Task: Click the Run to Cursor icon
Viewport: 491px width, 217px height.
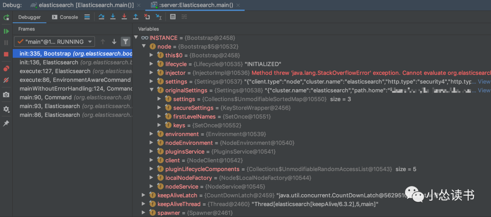Action: coord(159,17)
